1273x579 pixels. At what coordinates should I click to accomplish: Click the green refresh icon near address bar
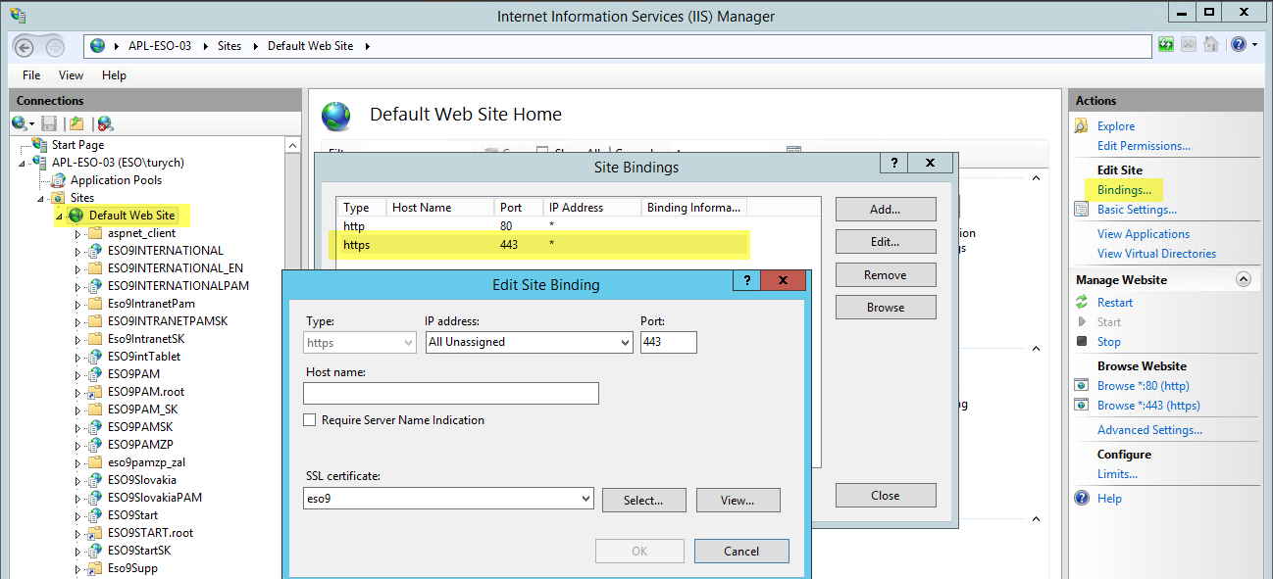1166,45
